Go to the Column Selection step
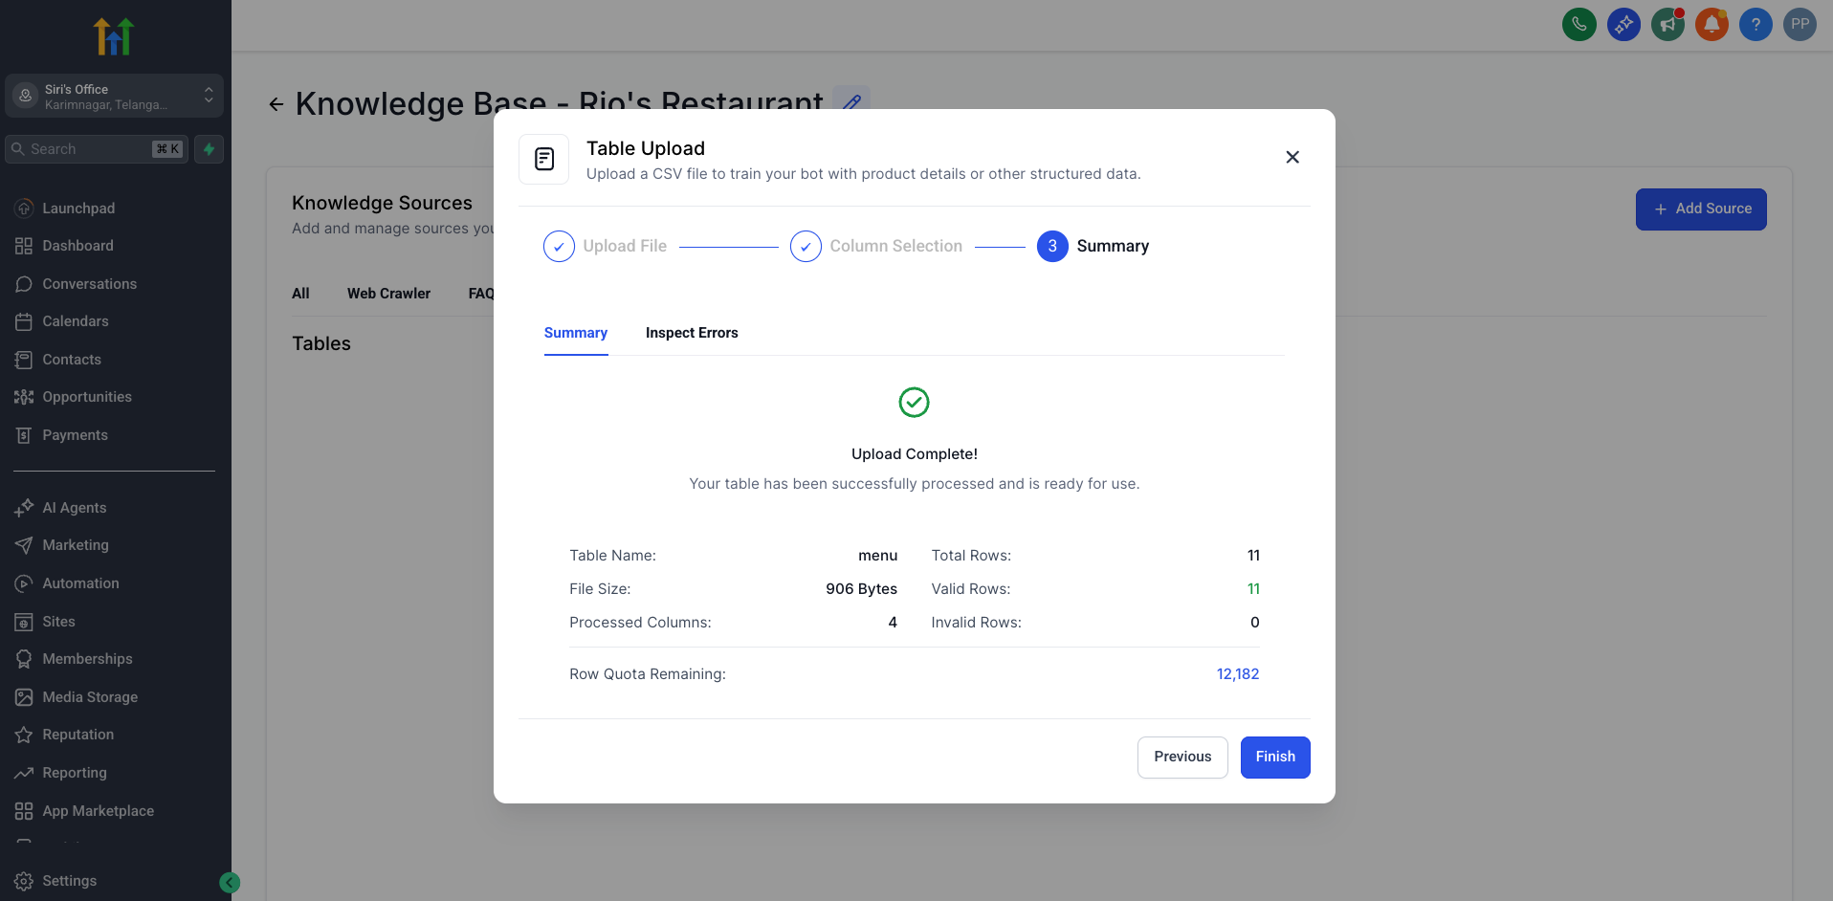 point(875,246)
